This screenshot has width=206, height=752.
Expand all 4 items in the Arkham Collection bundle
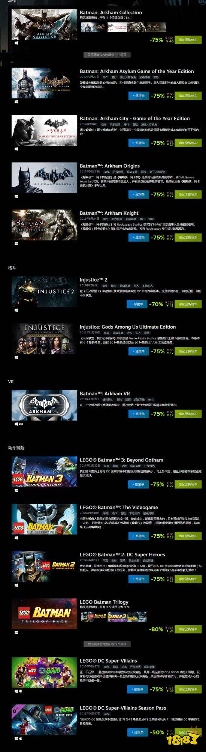pyautogui.click(x=107, y=55)
